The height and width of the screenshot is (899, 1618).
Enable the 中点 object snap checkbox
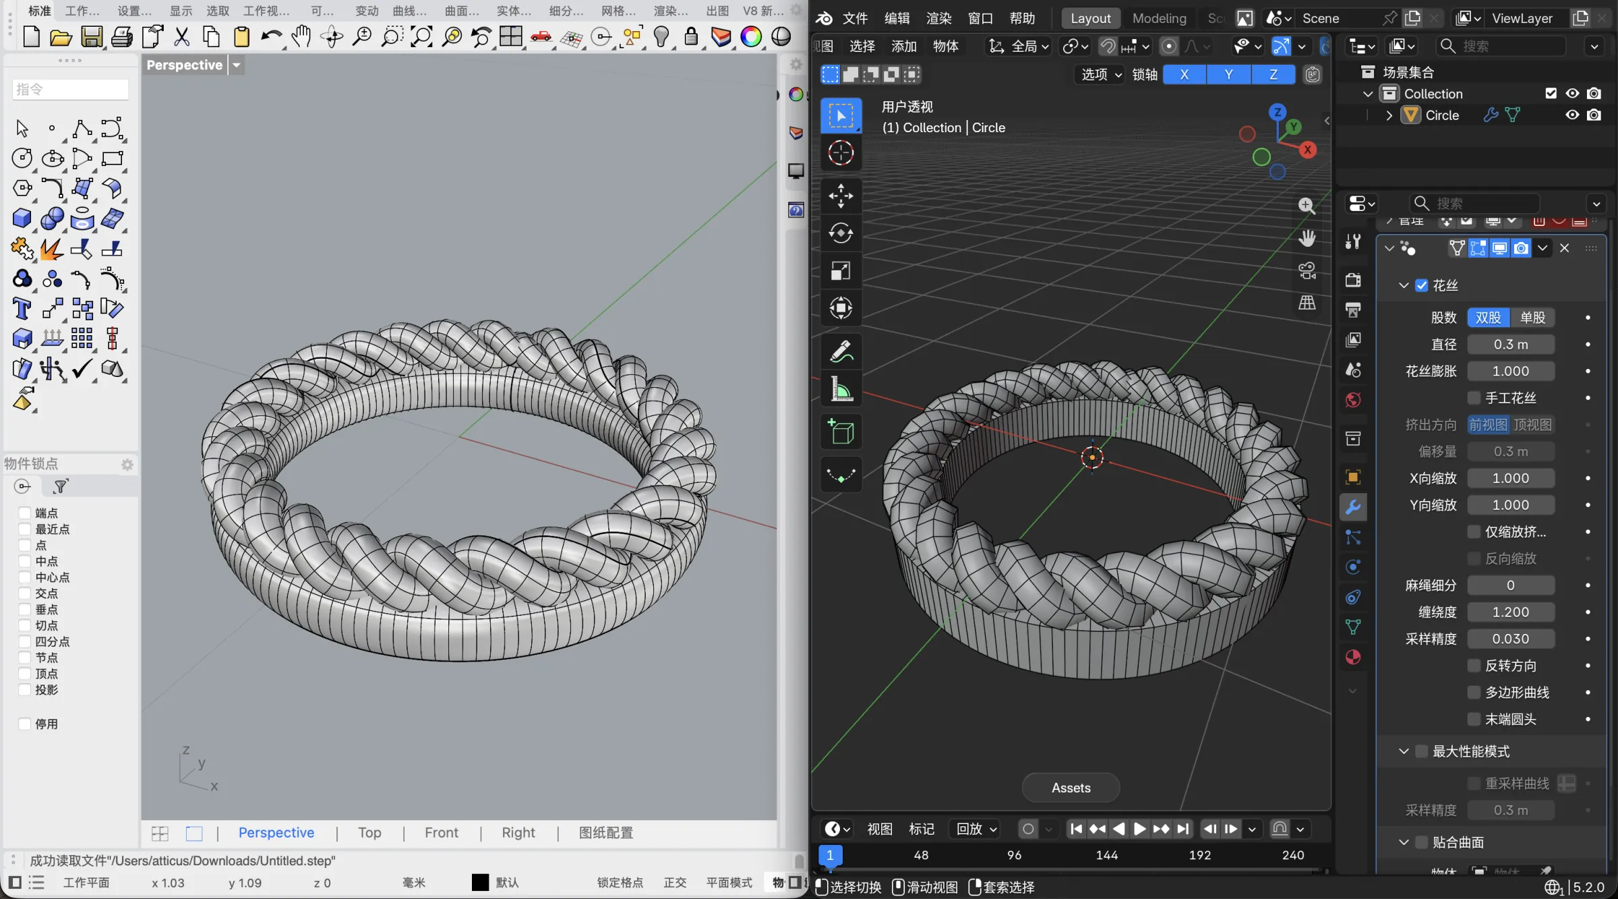point(25,561)
